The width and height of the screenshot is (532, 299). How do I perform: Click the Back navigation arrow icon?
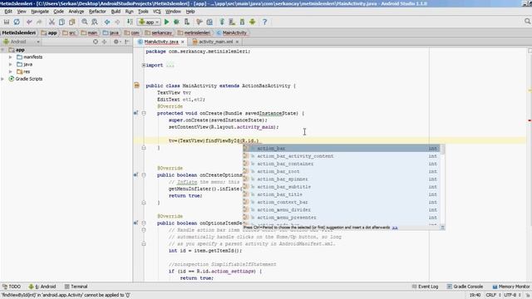click(107, 22)
